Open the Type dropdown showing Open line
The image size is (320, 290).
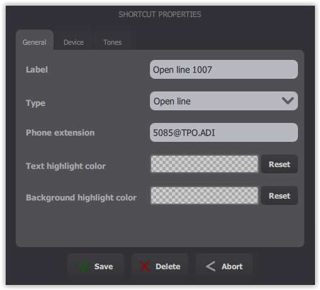pos(224,101)
